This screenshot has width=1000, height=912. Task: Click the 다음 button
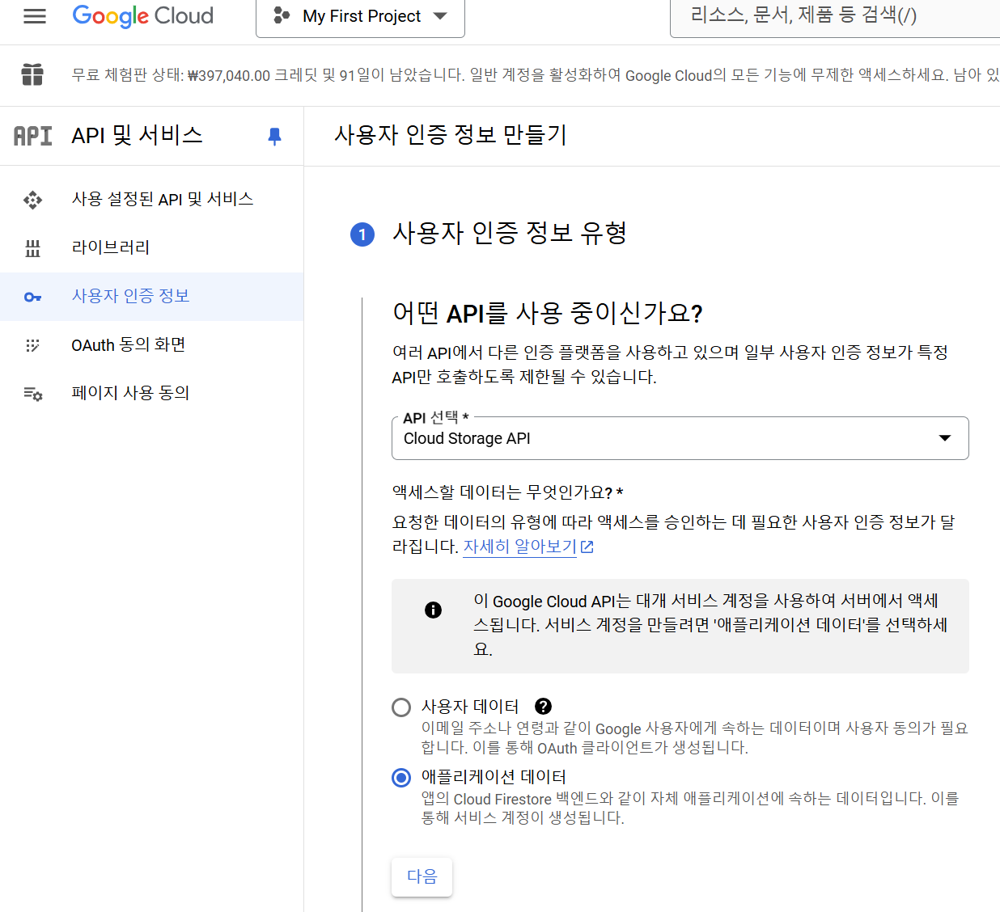coord(422,877)
